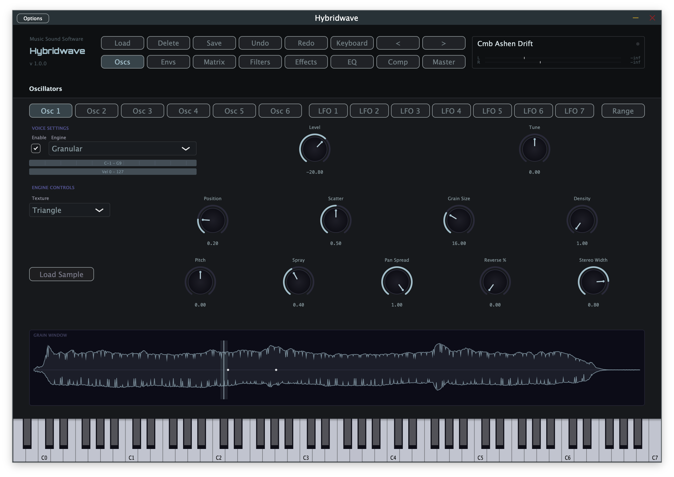This screenshot has width=674, height=477.
Task: Click the 0.80 Stereo Width value
Action: [x=593, y=305]
